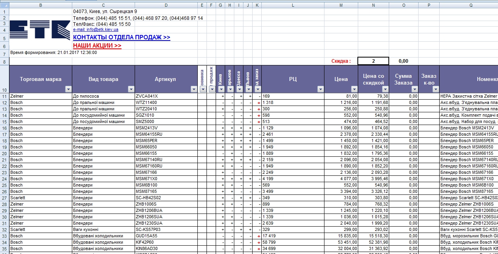Viewport: 498px width, 254px height.
Task: Select article cell KIN86AD30
Action: tap(166, 248)
